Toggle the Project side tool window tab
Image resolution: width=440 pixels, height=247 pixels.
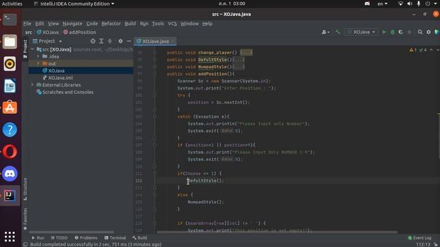click(25, 49)
